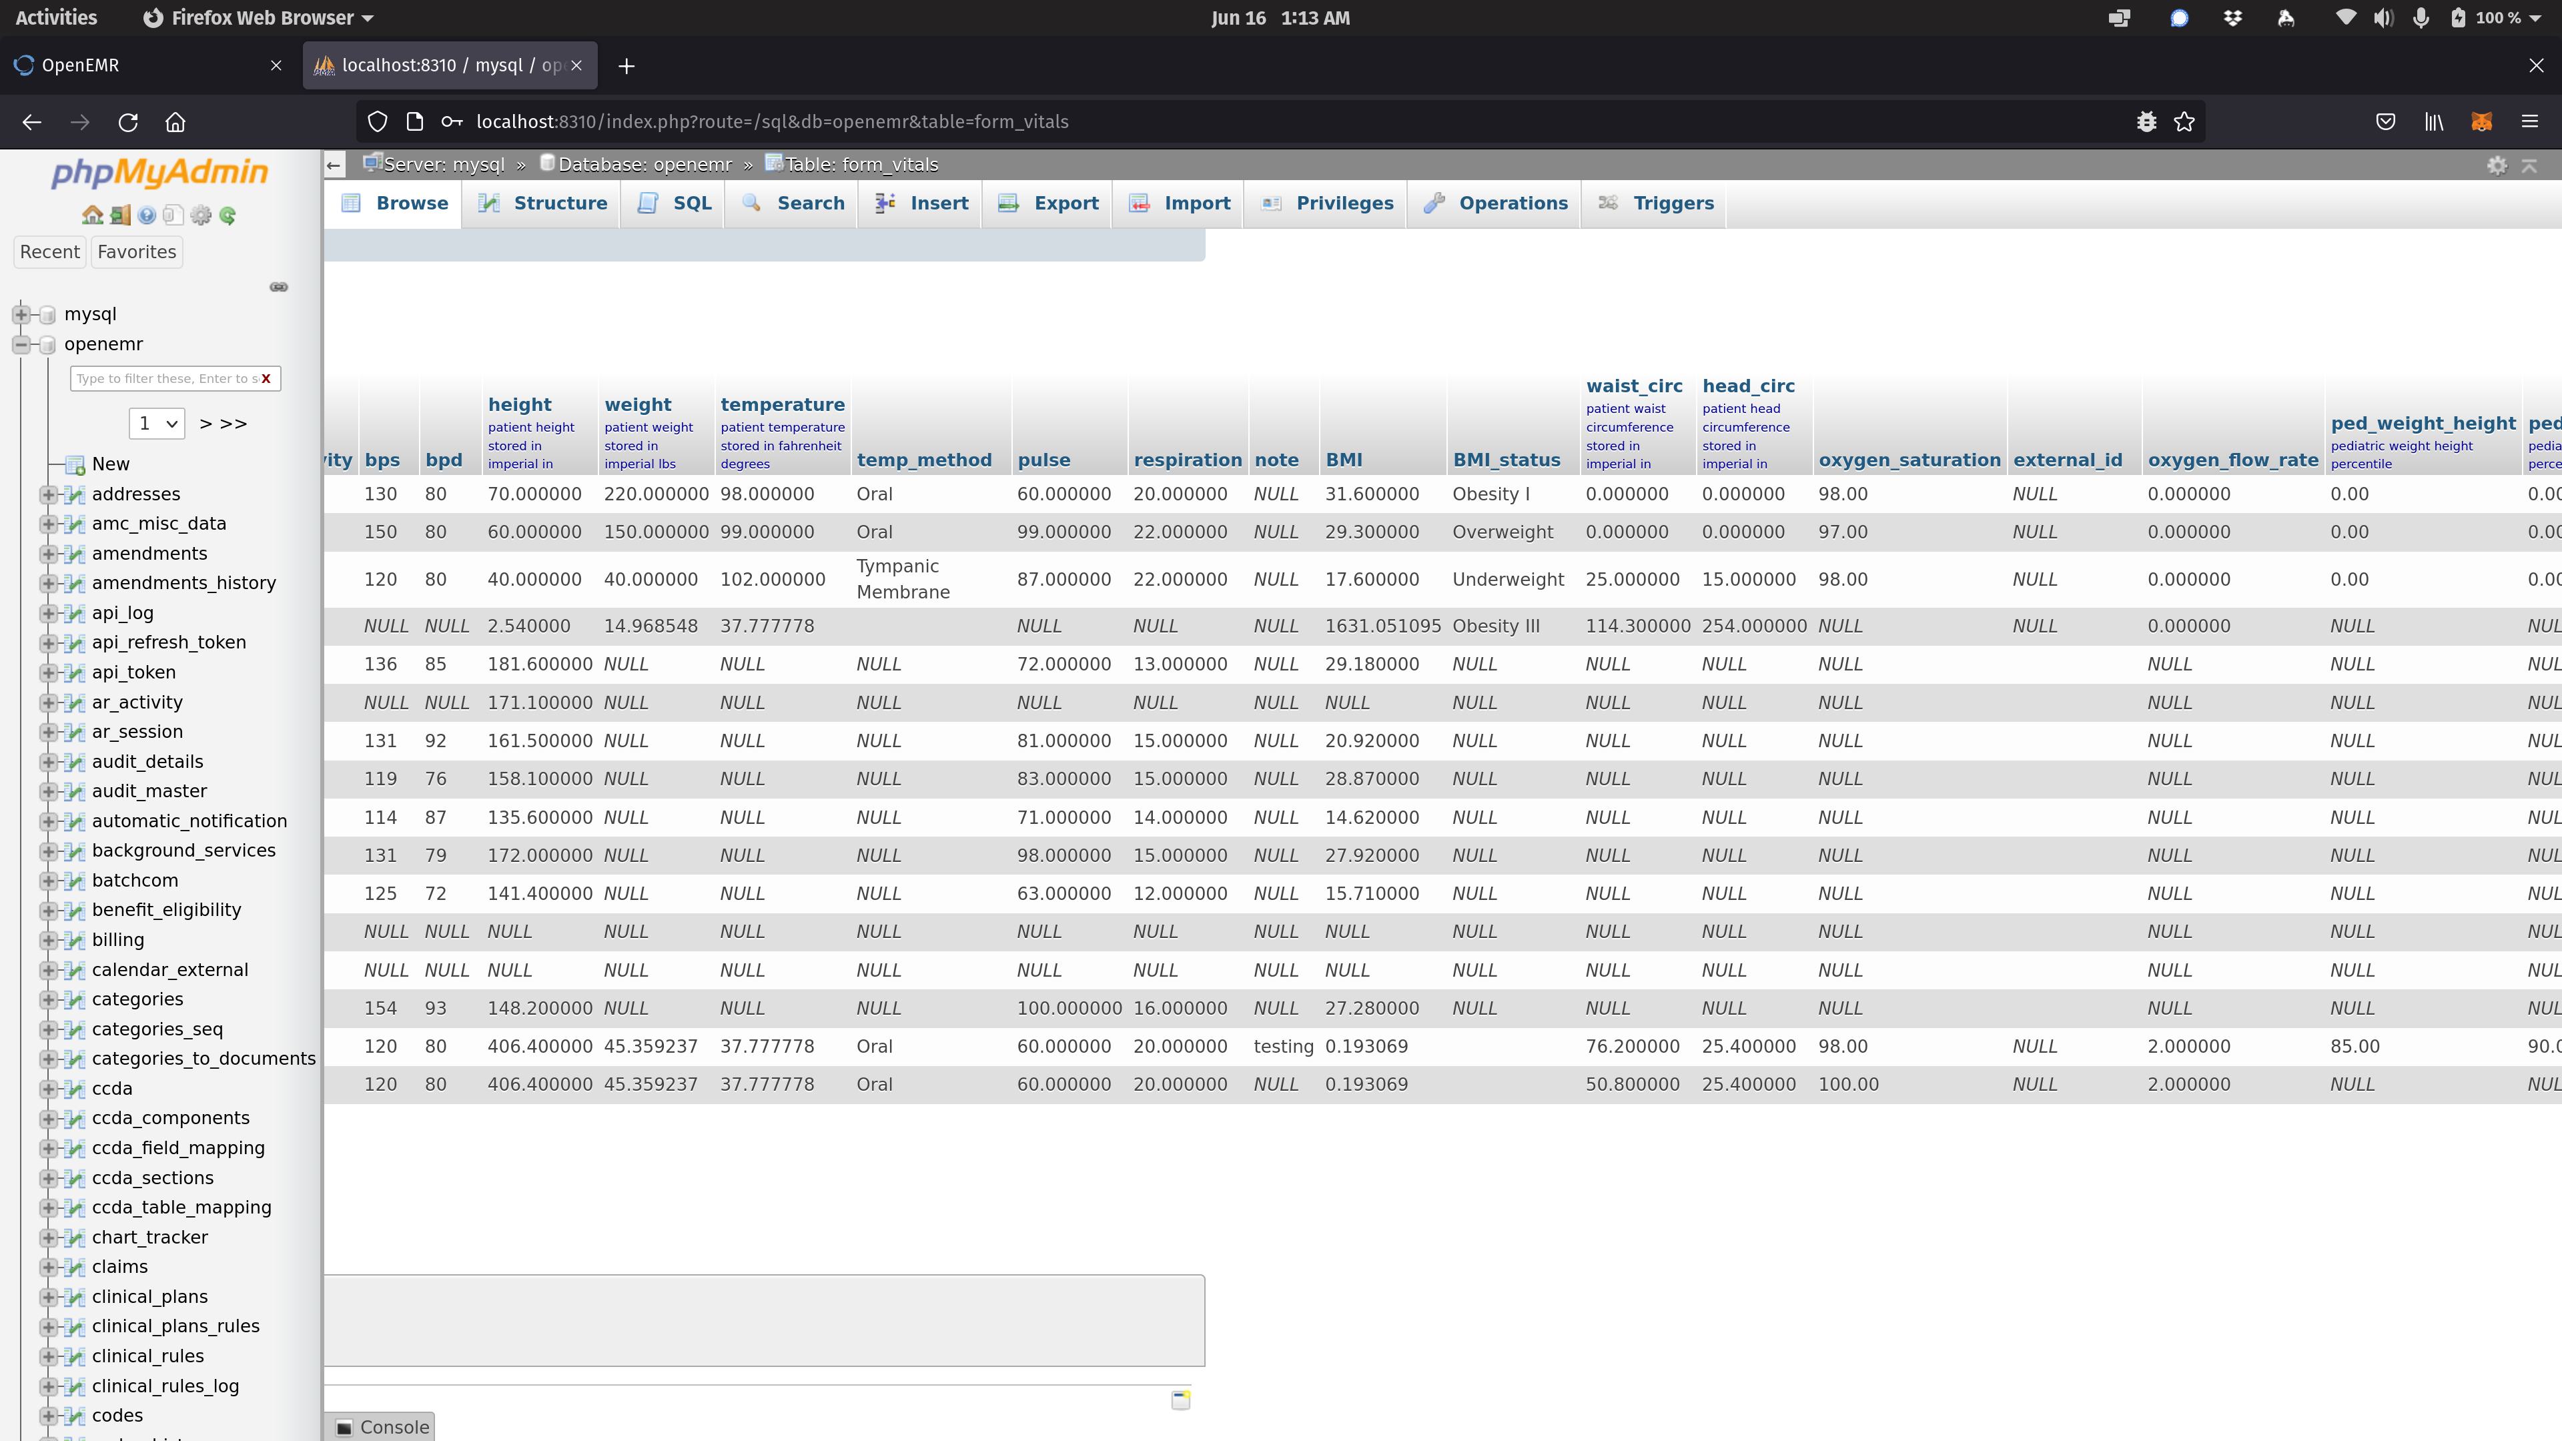Image resolution: width=2562 pixels, height=1441 pixels.
Task: Click New to create a table
Action: 110,464
